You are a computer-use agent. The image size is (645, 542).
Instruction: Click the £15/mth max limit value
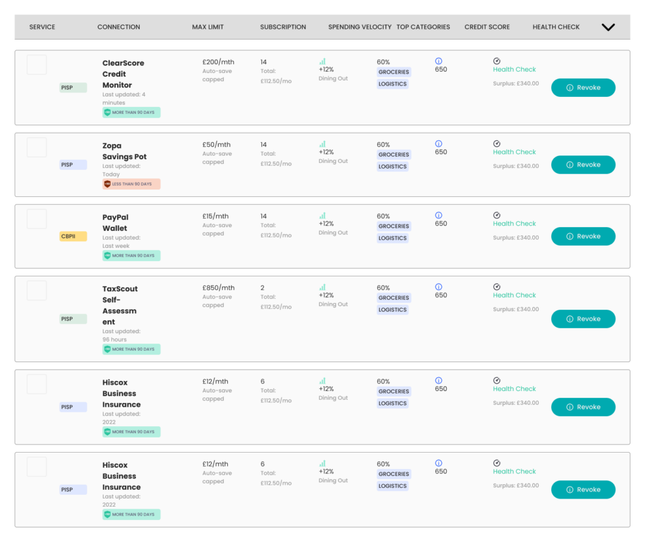pos(215,217)
